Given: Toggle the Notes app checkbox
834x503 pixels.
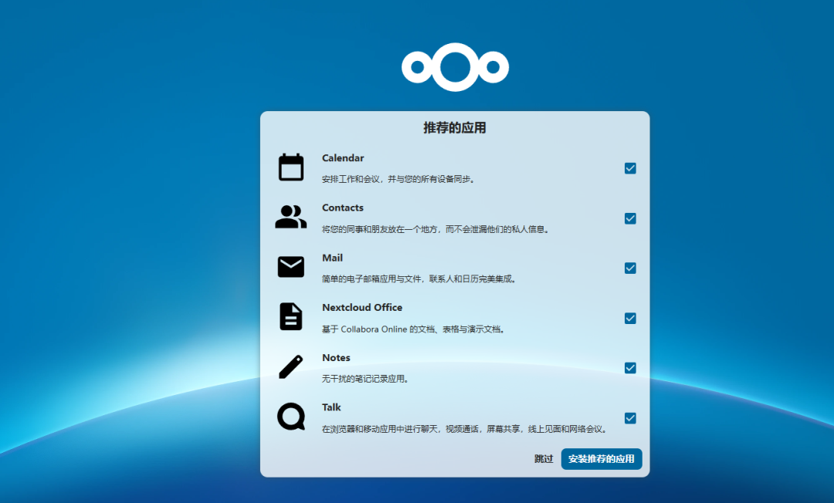Looking at the screenshot, I should (x=630, y=368).
